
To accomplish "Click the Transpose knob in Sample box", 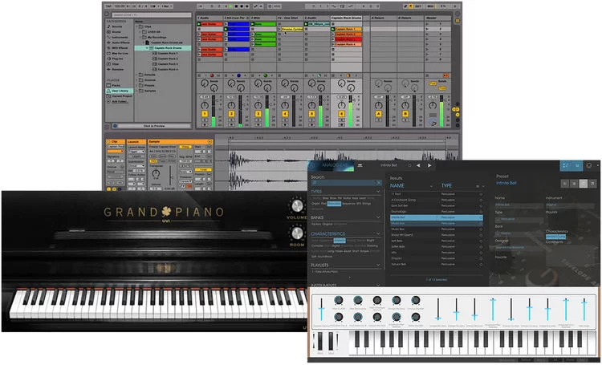I will [156, 173].
